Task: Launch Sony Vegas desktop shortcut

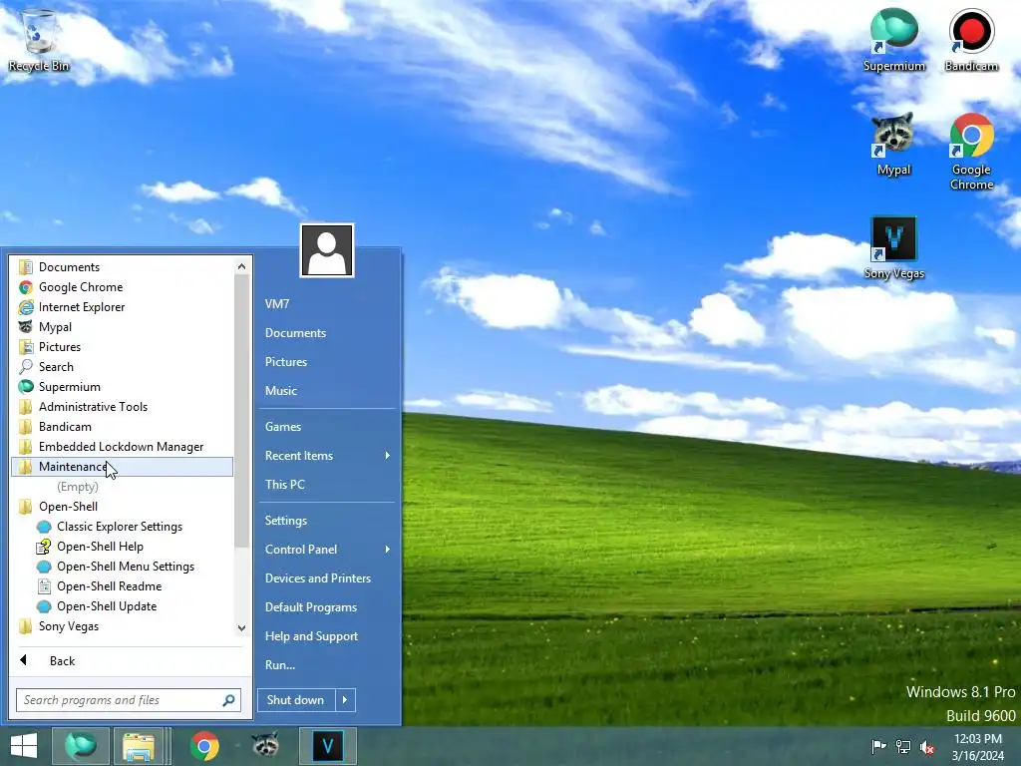Action: (894, 248)
